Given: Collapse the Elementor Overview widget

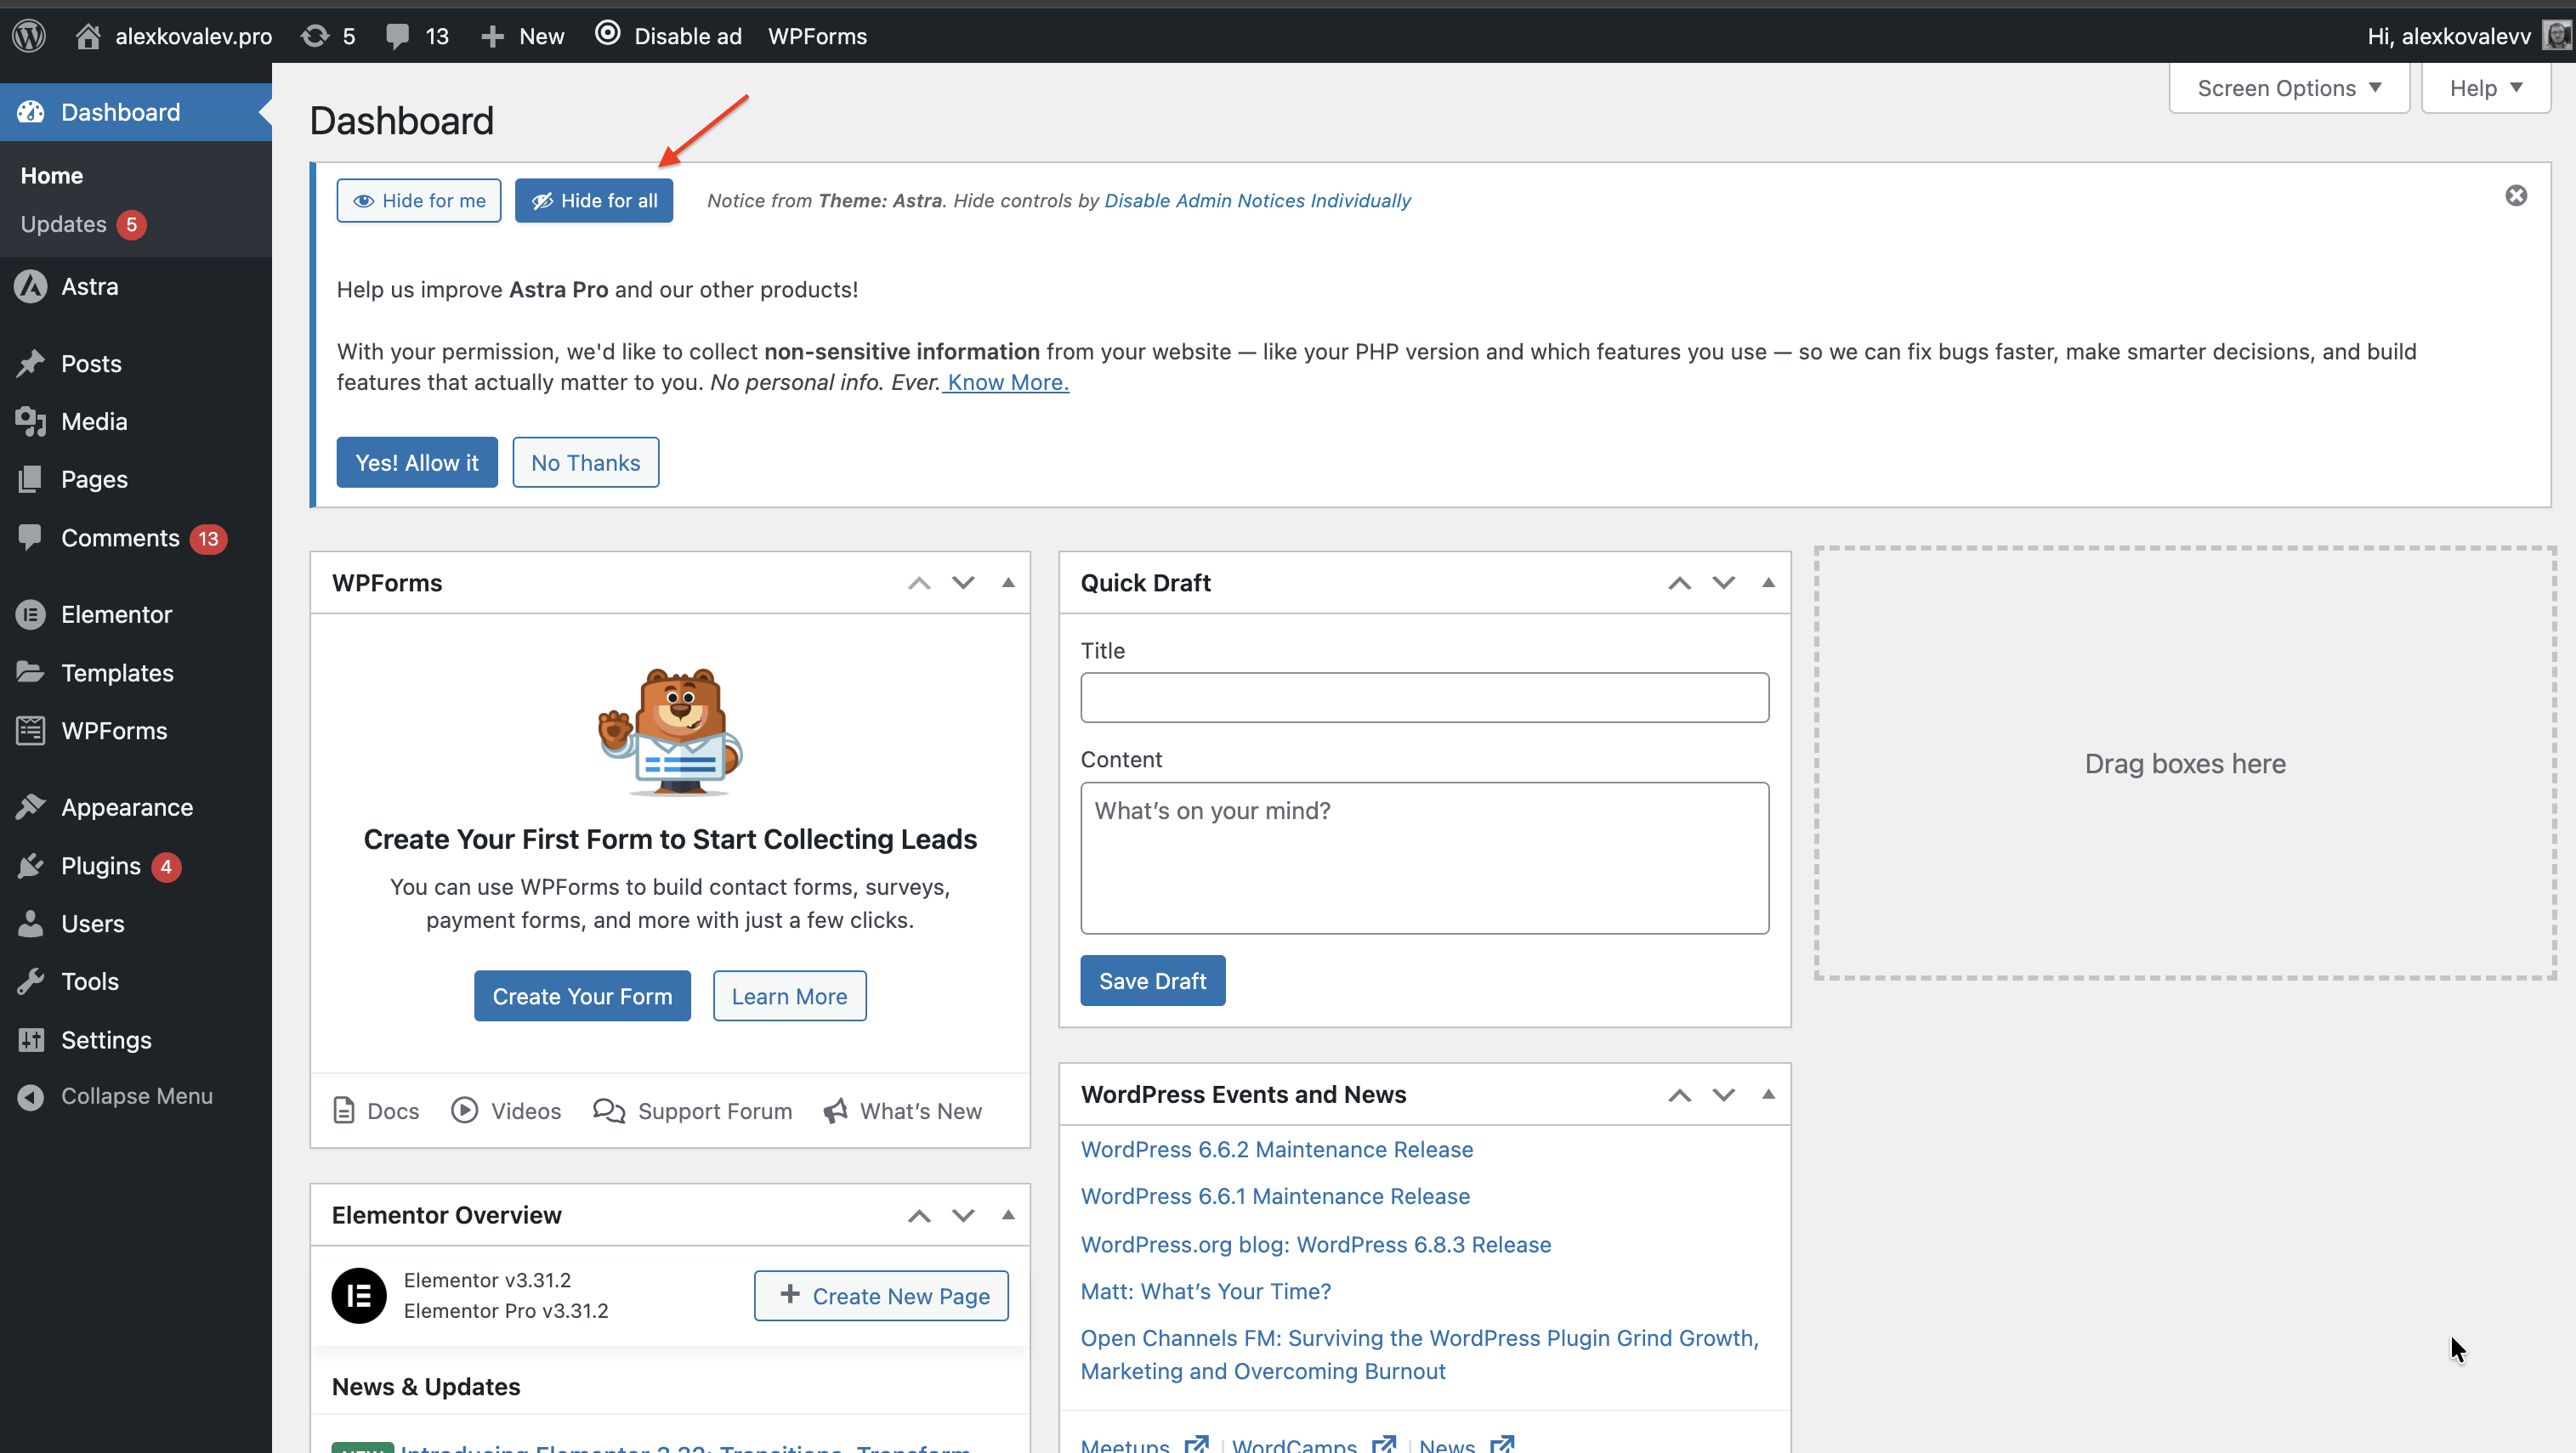Looking at the screenshot, I should pos(1008,1215).
